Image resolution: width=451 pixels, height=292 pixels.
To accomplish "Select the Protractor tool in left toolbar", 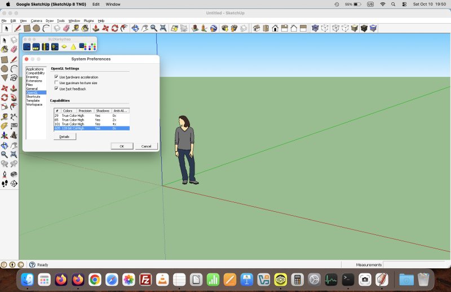I will (5, 126).
